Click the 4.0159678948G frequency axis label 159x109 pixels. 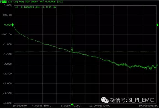(x=41, y=106)
